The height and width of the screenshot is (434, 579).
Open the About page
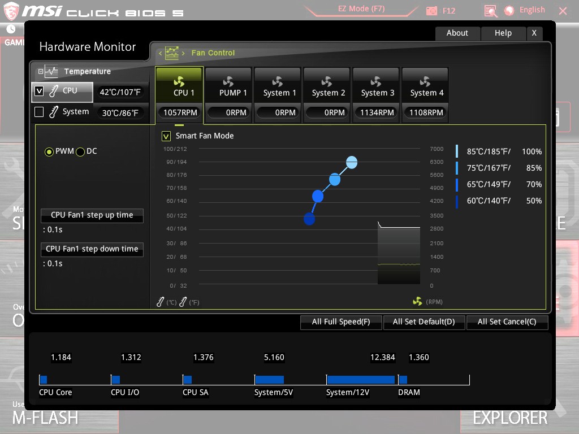click(457, 33)
